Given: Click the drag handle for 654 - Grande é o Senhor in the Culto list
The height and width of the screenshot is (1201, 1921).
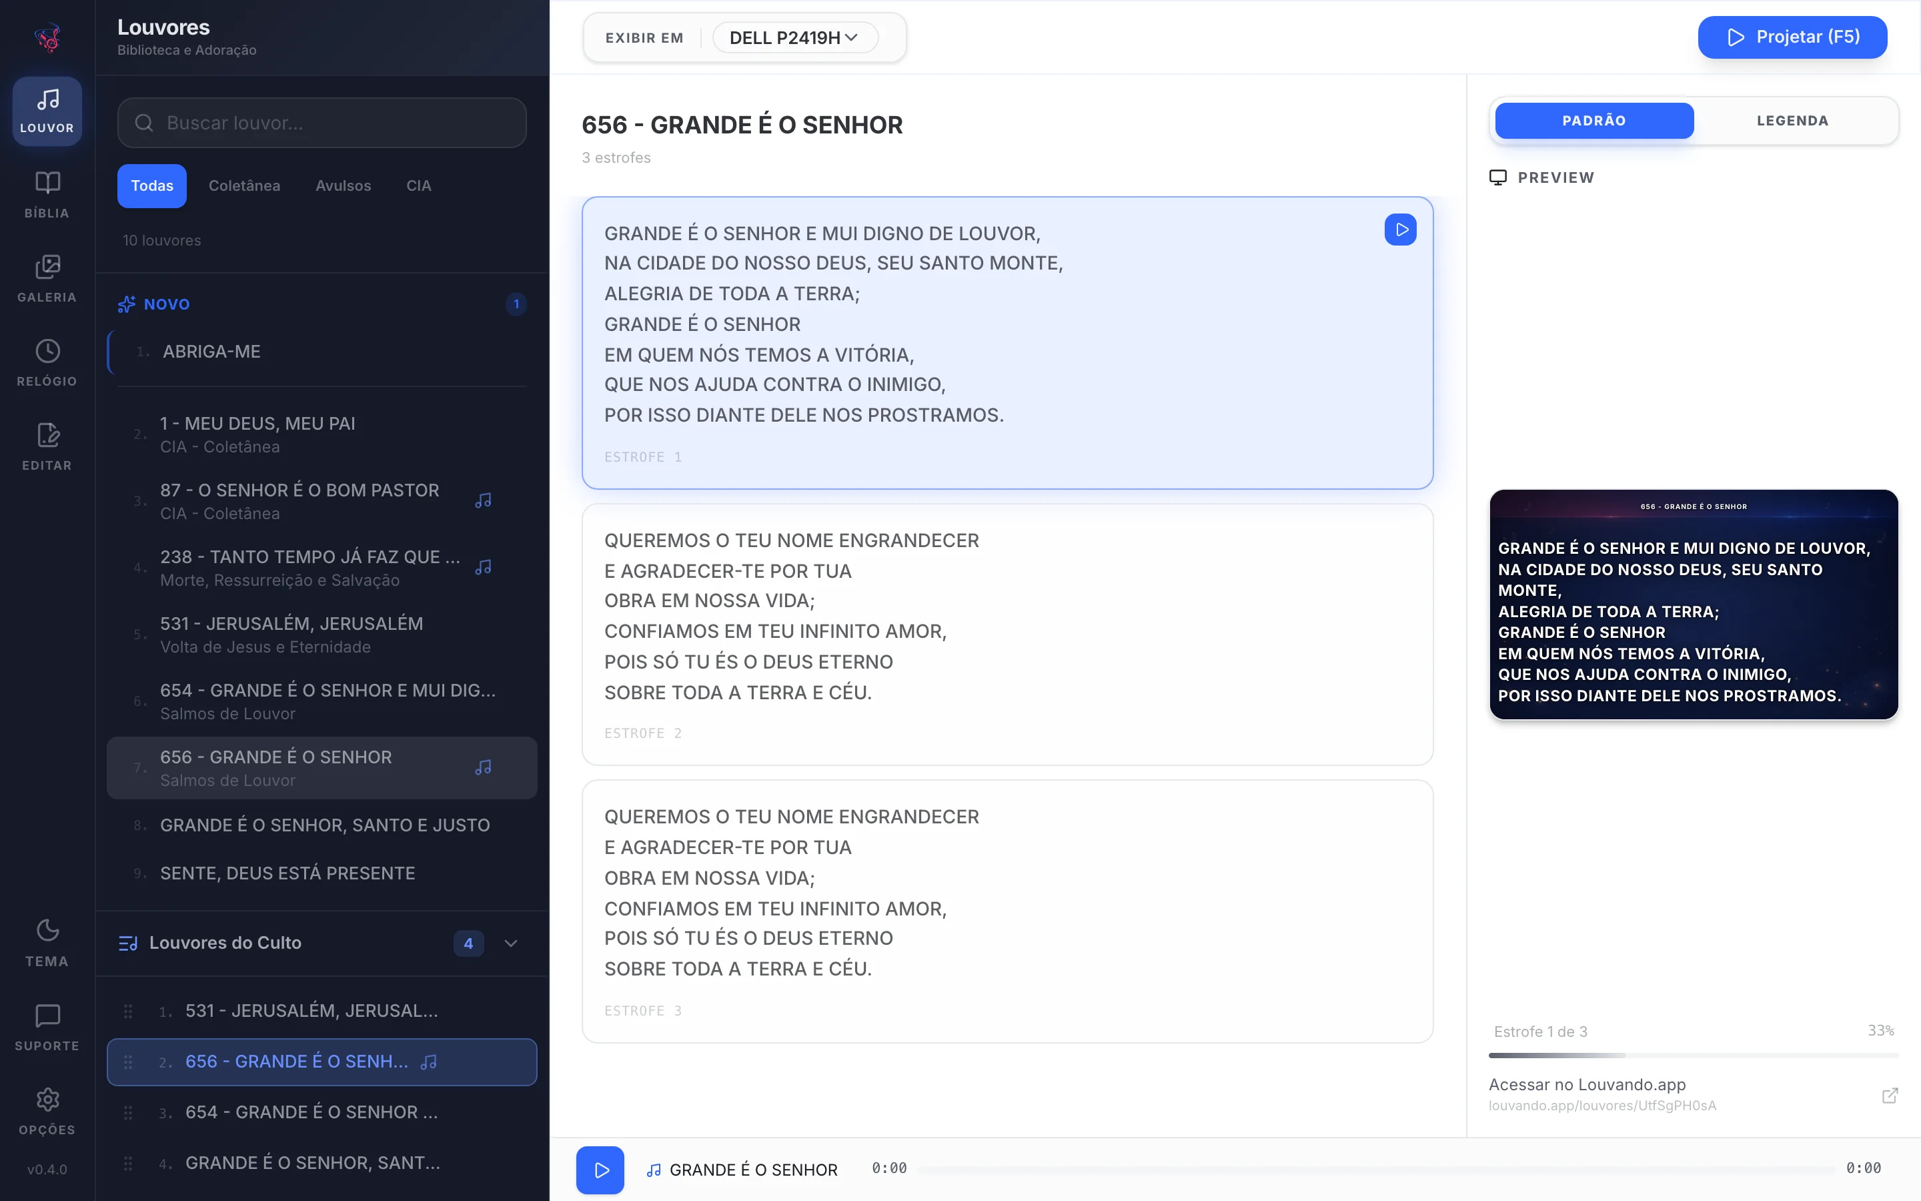Looking at the screenshot, I should point(128,1113).
